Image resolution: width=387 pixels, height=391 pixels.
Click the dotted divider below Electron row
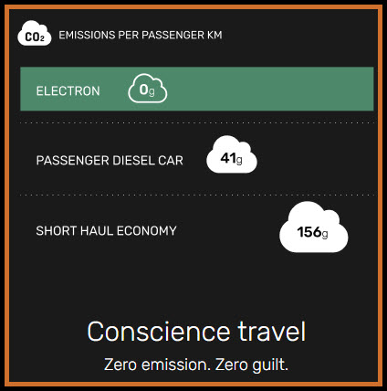tap(197, 123)
